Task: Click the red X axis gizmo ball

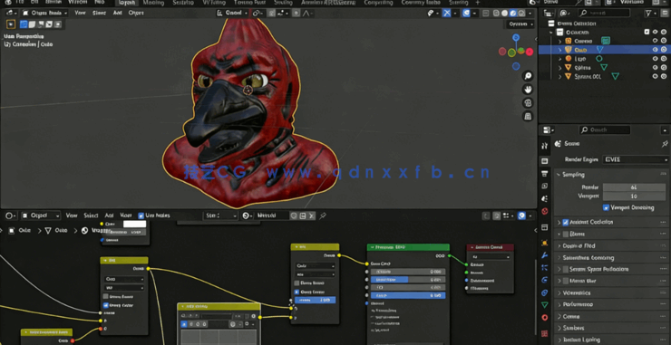Action: 530,52
